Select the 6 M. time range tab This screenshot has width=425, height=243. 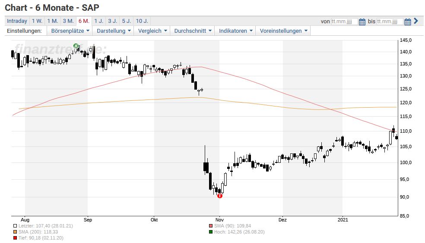84,21
